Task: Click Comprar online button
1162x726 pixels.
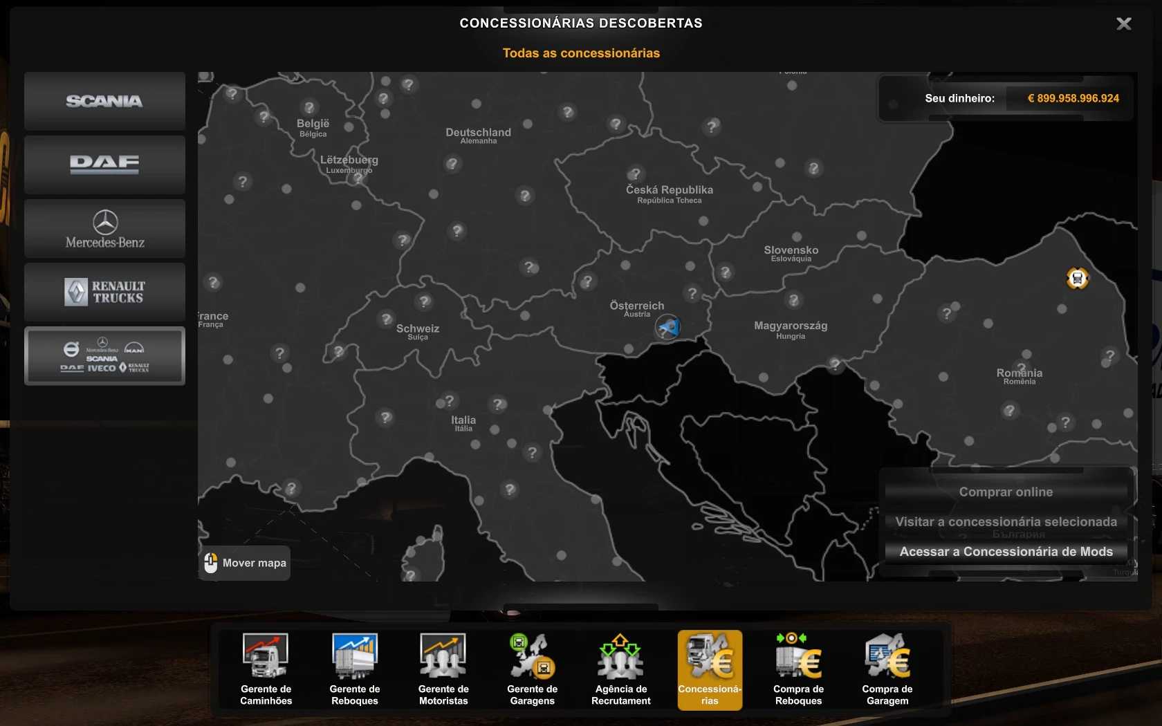Action: (x=1006, y=492)
